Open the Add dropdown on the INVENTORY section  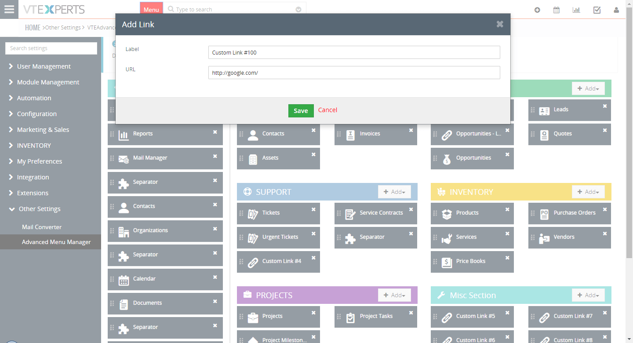tap(588, 192)
